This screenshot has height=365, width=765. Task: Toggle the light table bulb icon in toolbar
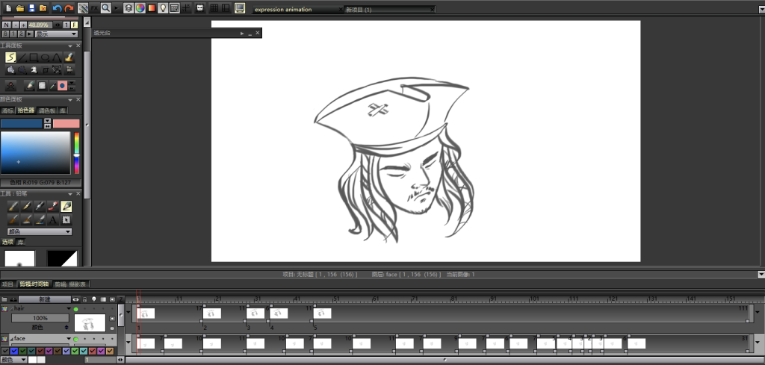pyautogui.click(x=163, y=7)
